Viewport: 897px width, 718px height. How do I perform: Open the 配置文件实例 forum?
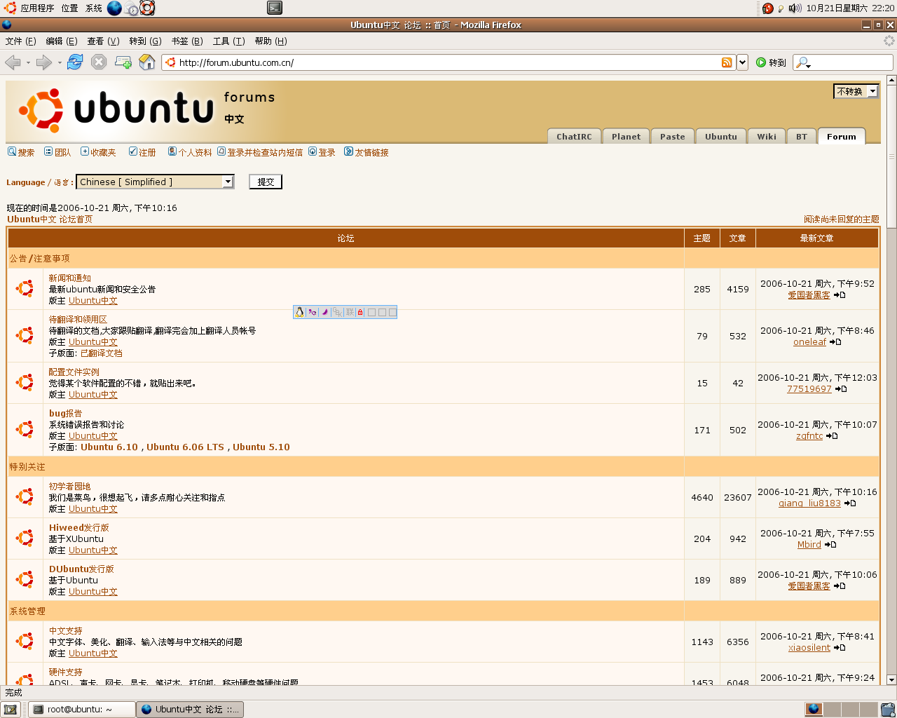coord(74,372)
